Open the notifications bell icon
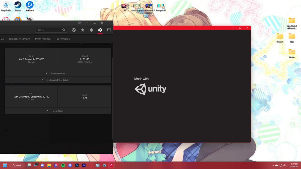This screenshot has height=169, width=301. (91, 30)
